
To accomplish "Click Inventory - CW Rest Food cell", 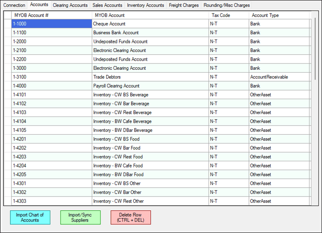I will pyautogui.click(x=150, y=156).
